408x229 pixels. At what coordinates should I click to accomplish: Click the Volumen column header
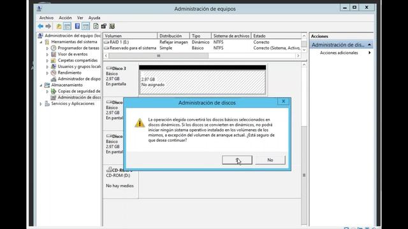(130, 36)
